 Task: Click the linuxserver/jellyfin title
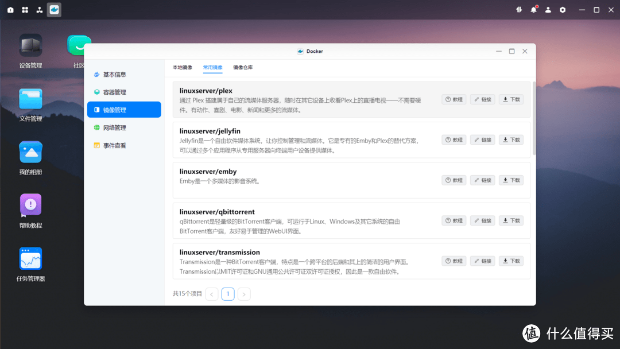pos(210,131)
